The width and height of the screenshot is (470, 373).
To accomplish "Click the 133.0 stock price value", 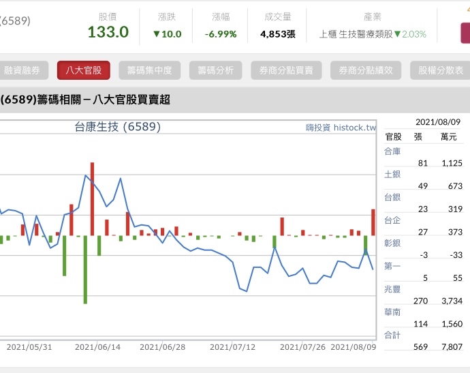I will [108, 32].
